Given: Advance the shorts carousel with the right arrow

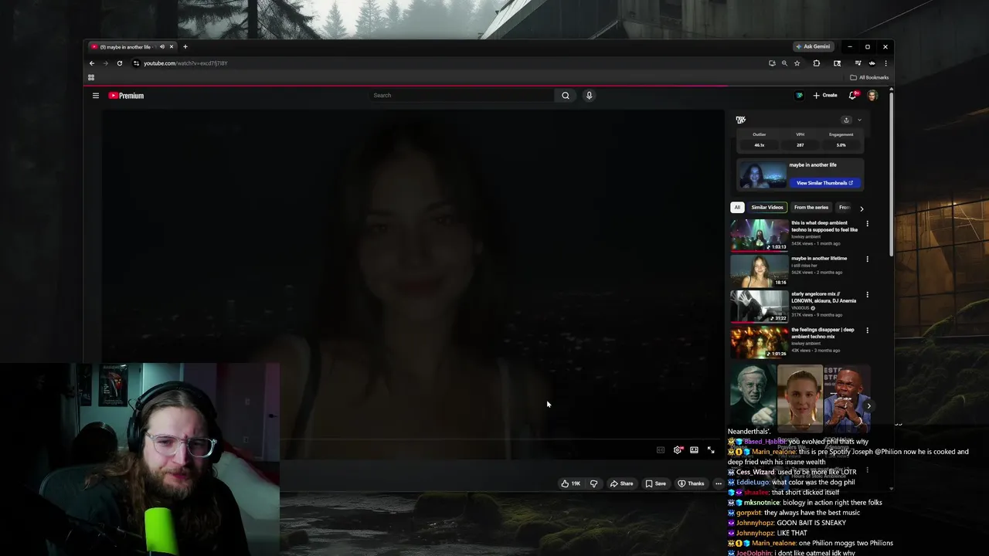Looking at the screenshot, I should (x=868, y=406).
